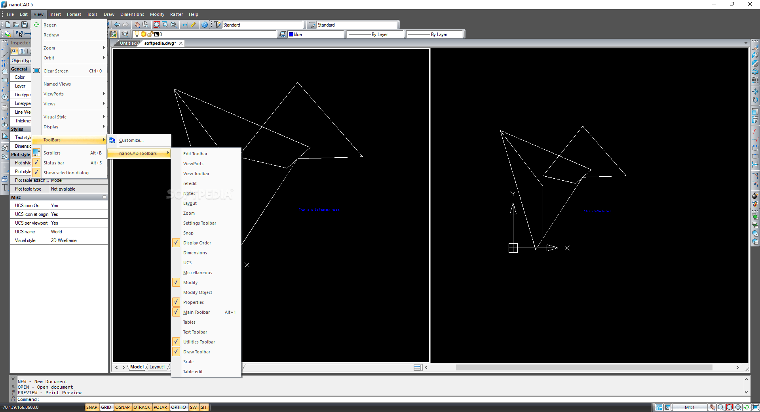Click the Clear Screen icon in View menu
Screen dimensions: 760x412
click(36, 71)
